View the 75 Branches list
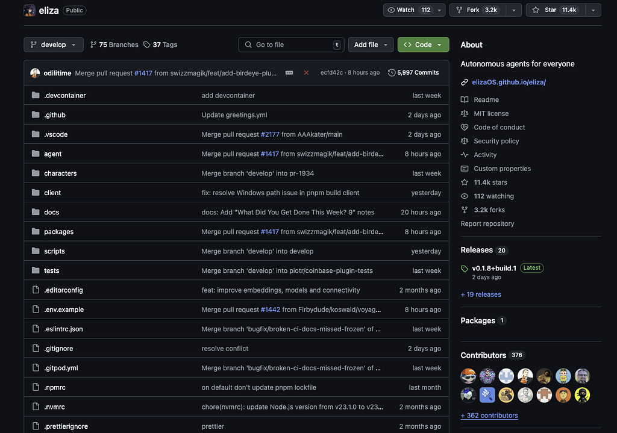This screenshot has width=617, height=433. pyautogui.click(x=114, y=45)
